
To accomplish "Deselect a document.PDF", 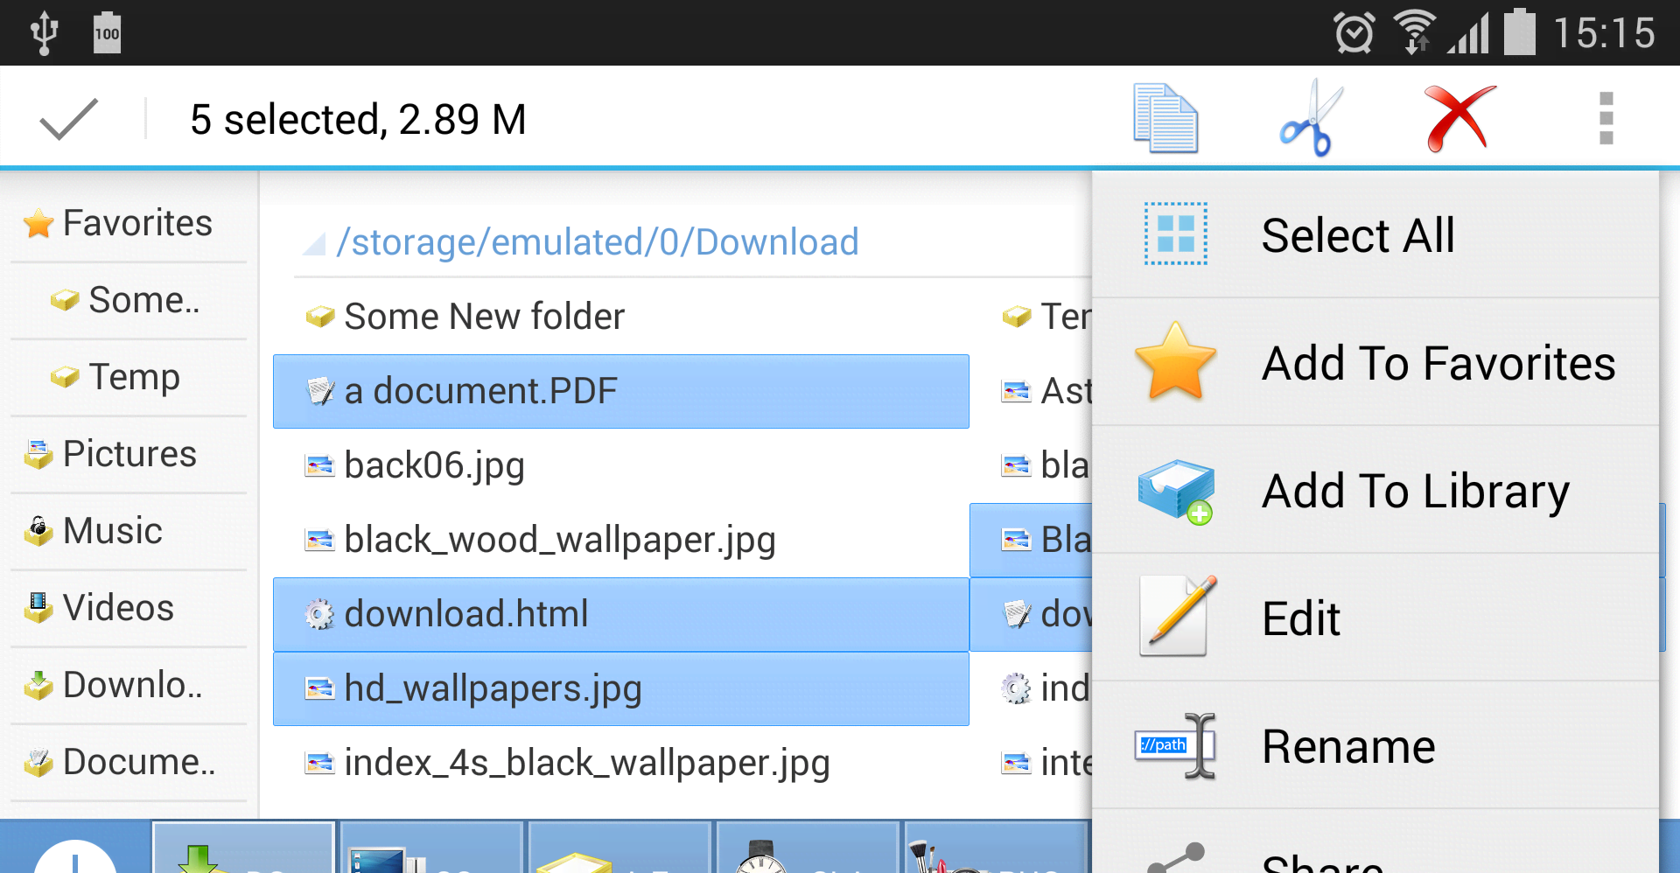I will [x=621, y=391].
